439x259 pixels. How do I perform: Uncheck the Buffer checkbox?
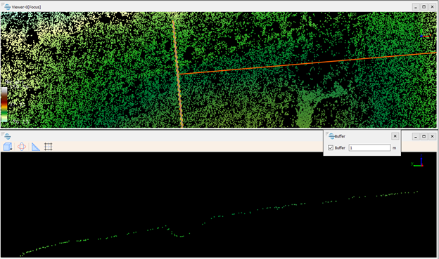(331, 148)
